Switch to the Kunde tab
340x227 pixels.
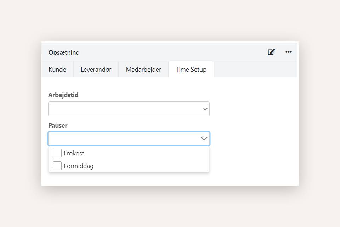[57, 70]
